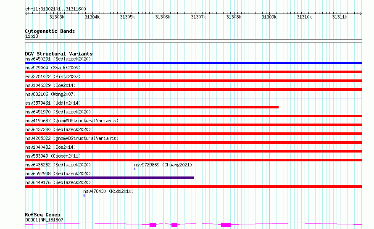Open nsv478430 (Kidd2010) label

click(108, 191)
